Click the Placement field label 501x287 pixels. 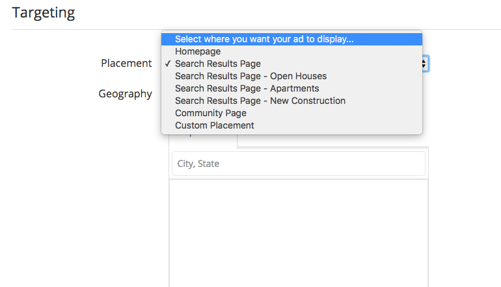click(x=126, y=63)
